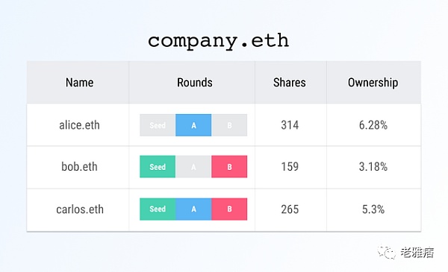
Task: Open the carlos.eth name entry
Action: (x=80, y=209)
